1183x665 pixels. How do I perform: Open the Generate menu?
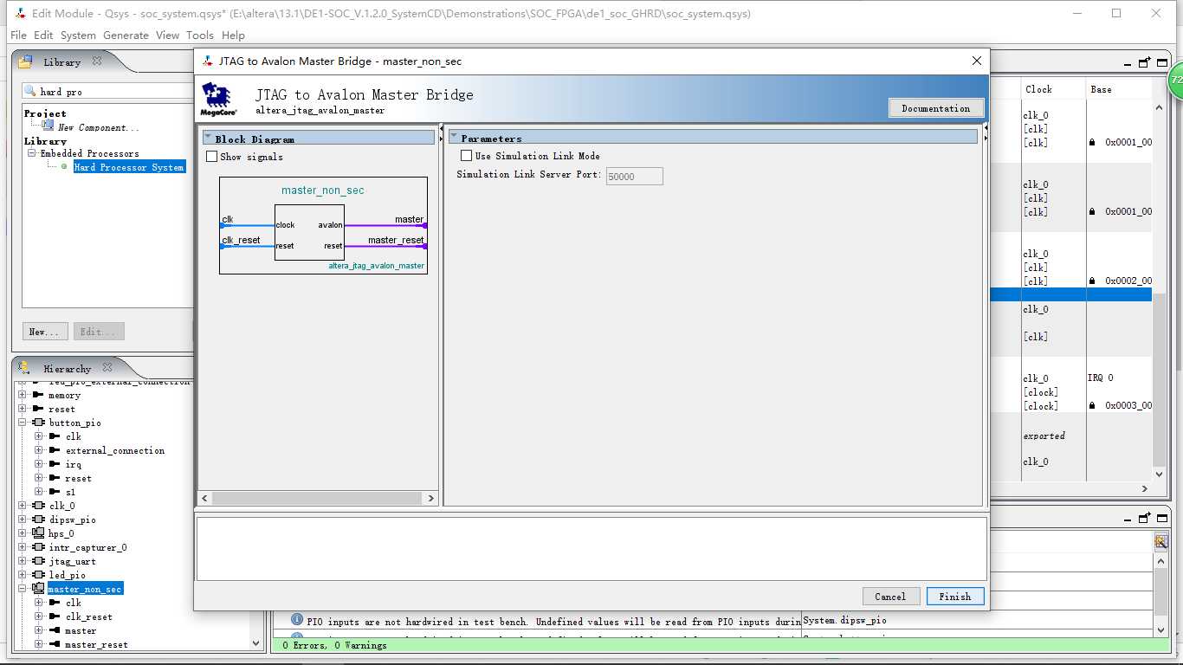pyautogui.click(x=126, y=36)
